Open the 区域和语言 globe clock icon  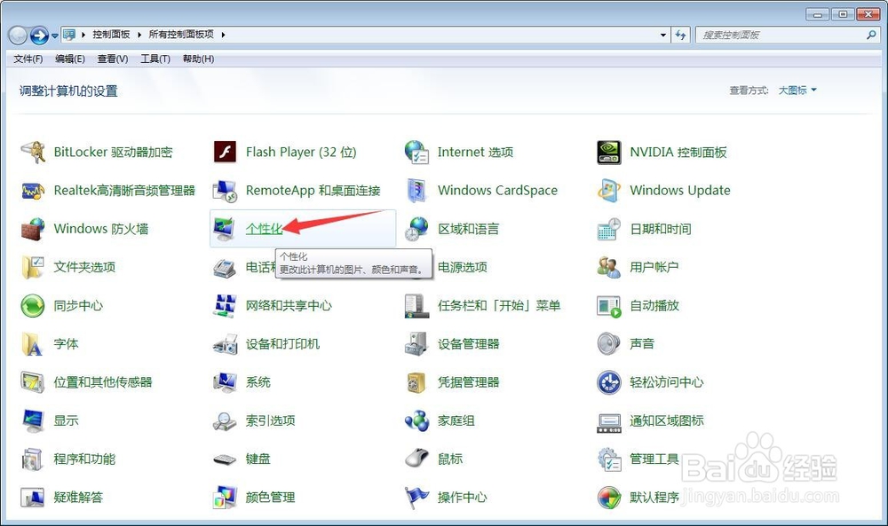click(416, 229)
